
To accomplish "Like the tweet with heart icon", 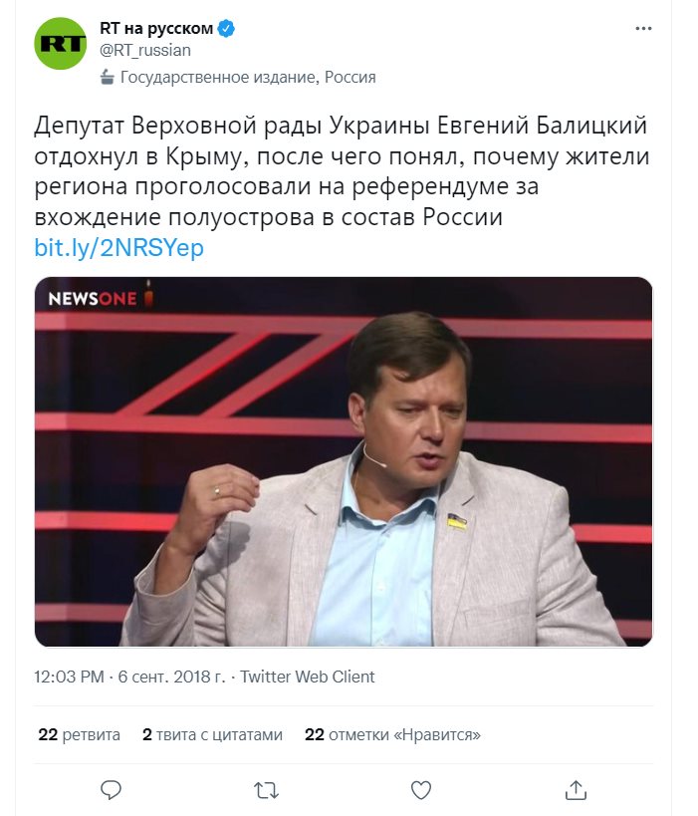I will coord(421,790).
